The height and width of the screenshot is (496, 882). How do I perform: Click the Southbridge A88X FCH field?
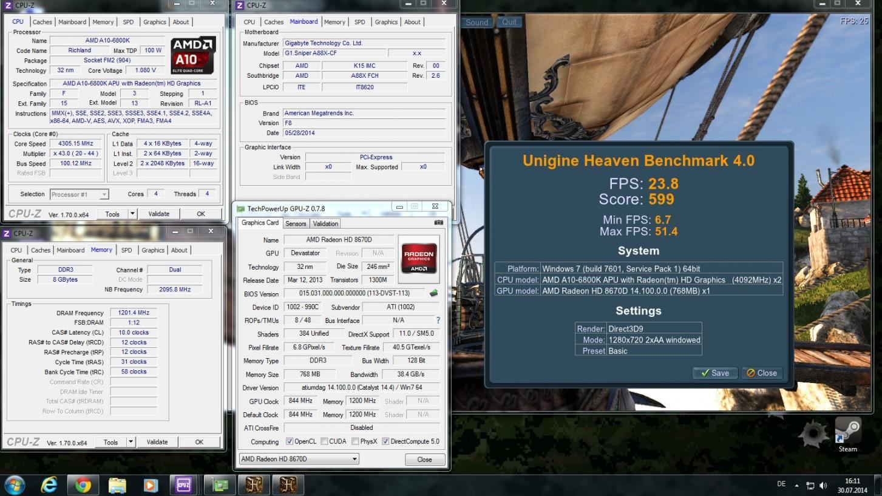coord(365,76)
